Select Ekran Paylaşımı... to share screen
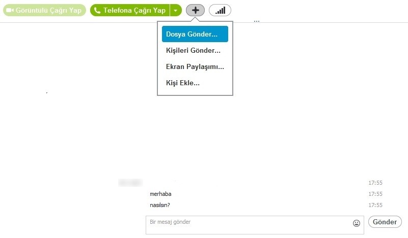Viewport: 408px width, 238px height. [x=195, y=66]
